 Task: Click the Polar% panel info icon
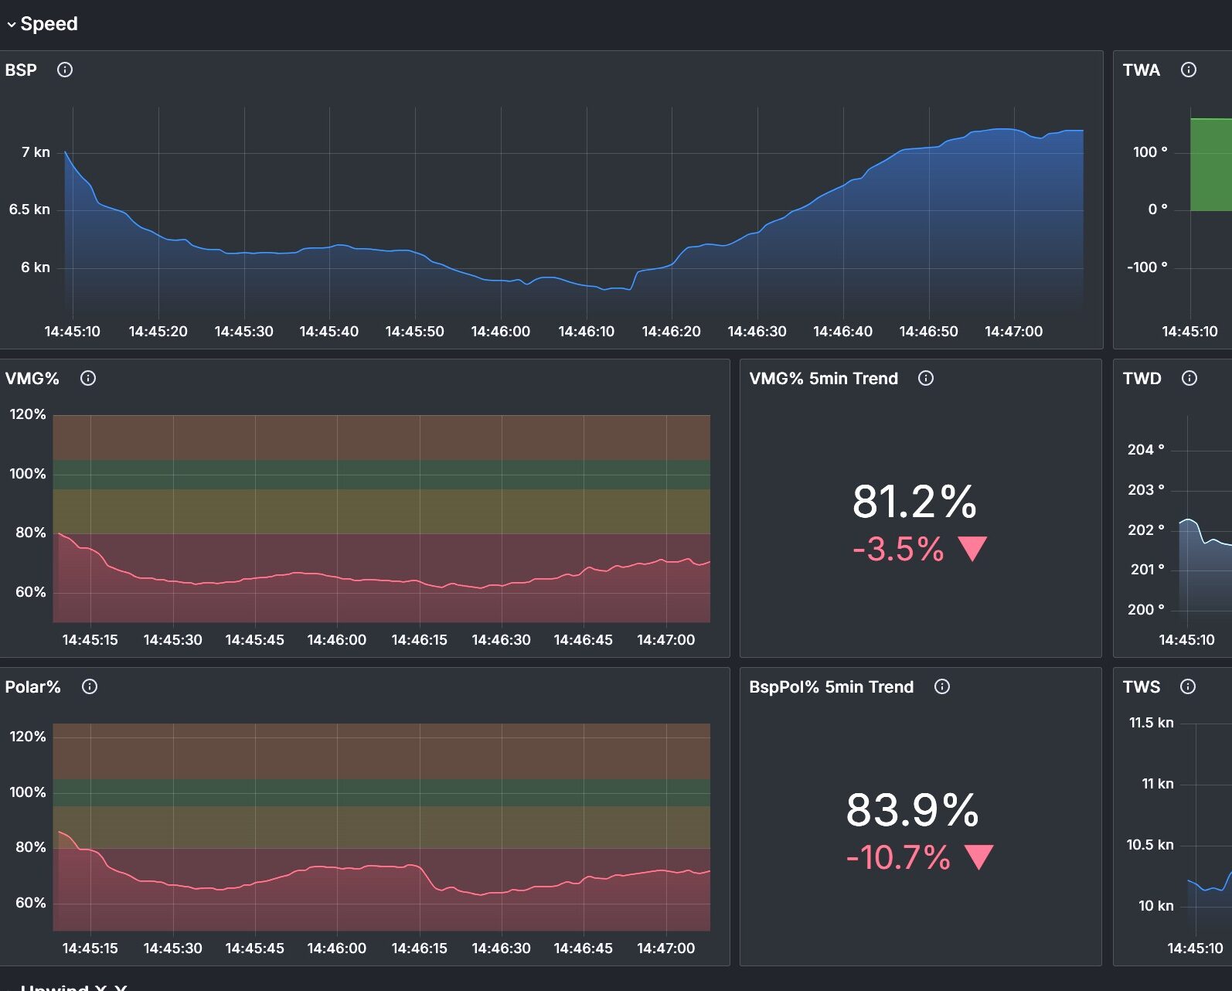(x=90, y=686)
